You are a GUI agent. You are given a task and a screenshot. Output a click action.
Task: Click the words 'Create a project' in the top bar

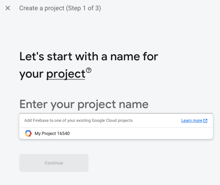pos(42,8)
